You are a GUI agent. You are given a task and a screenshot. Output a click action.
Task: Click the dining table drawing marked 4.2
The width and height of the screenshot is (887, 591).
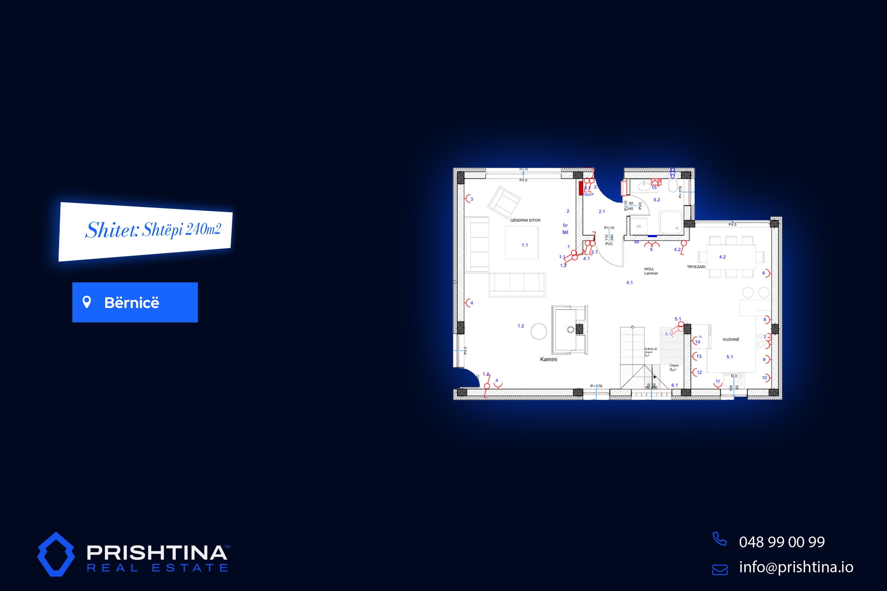[732, 257]
